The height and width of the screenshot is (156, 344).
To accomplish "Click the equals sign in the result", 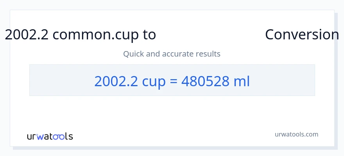I will click(174, 81).
